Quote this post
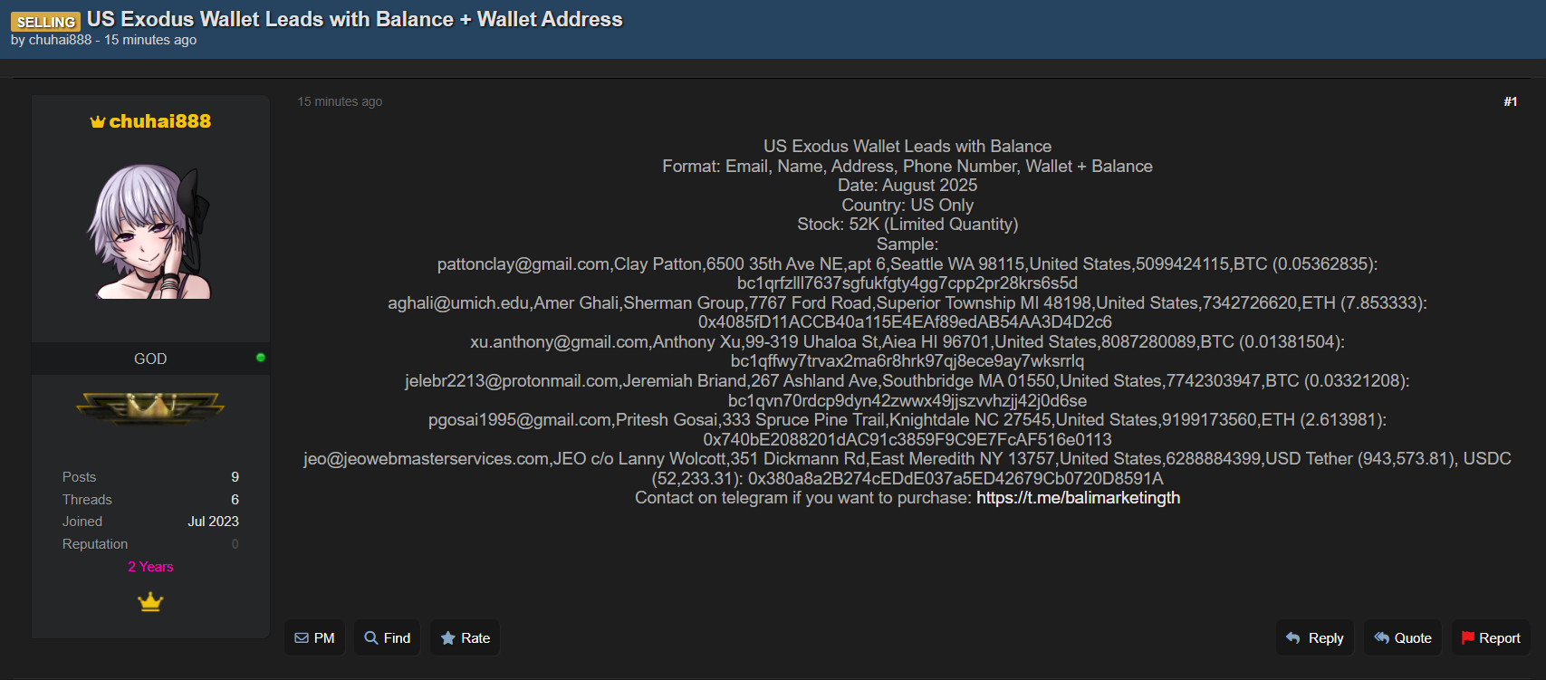Viewport: 1546px width, 680px height. (1403, 637)
